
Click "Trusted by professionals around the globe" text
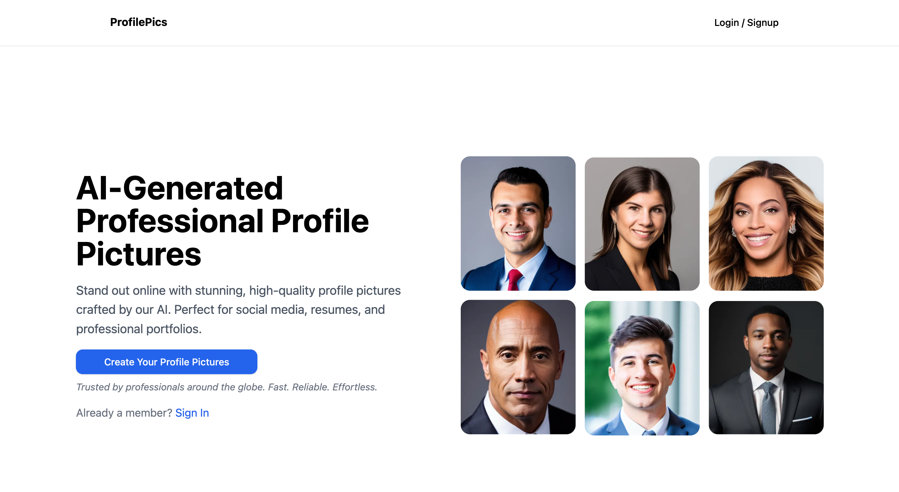coord(171,387)
